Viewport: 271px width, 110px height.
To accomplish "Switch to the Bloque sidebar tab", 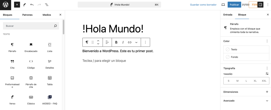I will point(242,15).
